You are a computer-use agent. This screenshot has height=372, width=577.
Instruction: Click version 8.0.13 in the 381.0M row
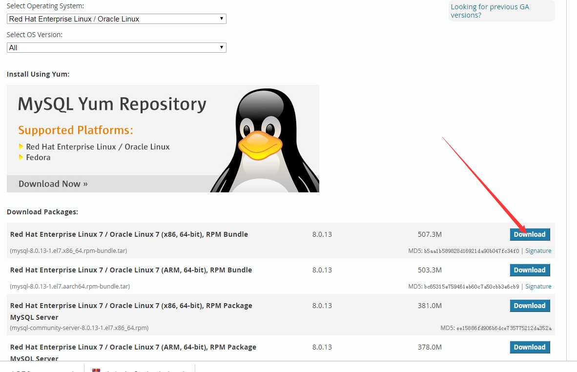tap(322, 306)
